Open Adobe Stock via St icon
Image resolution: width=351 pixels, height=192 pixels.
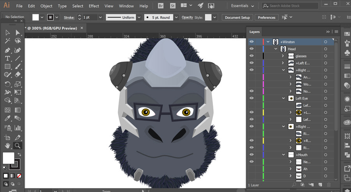[x=173, y=6]
